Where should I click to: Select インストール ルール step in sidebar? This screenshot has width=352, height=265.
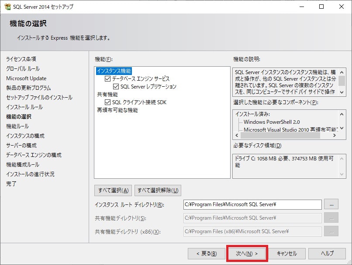24,107
